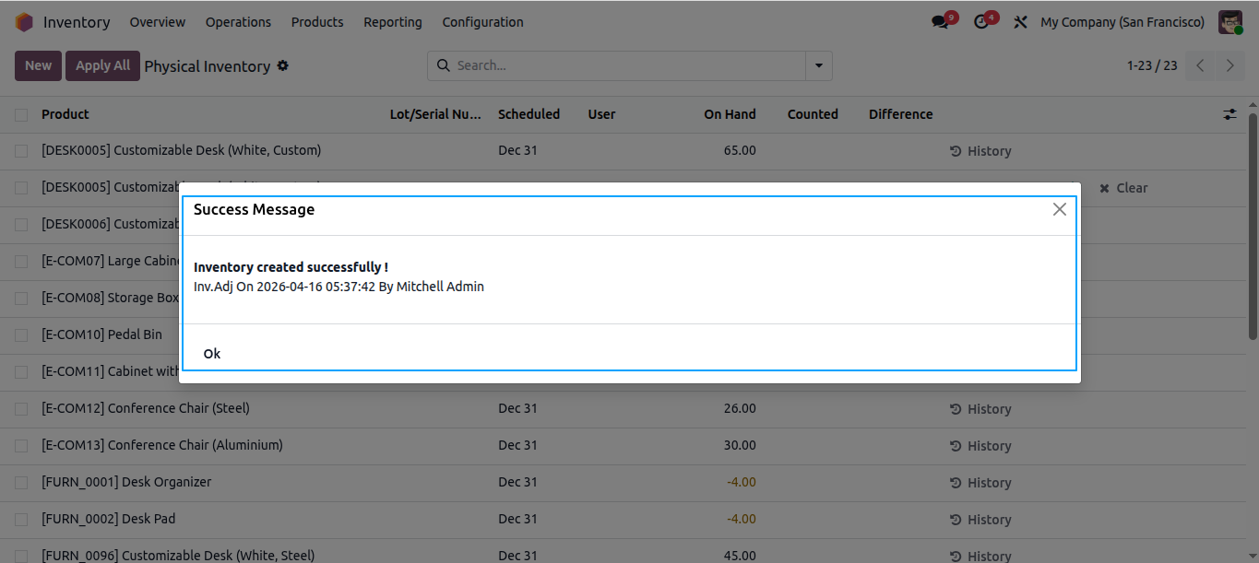The width and height of the screenshot is (1259, 563).
Task: Click the [E-COM13] Conference Chair (Aluminium) product
Action: point(162,445)
